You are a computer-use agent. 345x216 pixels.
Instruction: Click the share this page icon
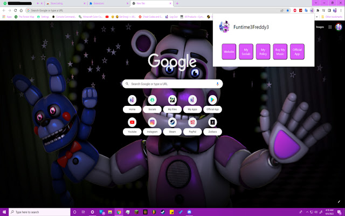coord(282,10)
